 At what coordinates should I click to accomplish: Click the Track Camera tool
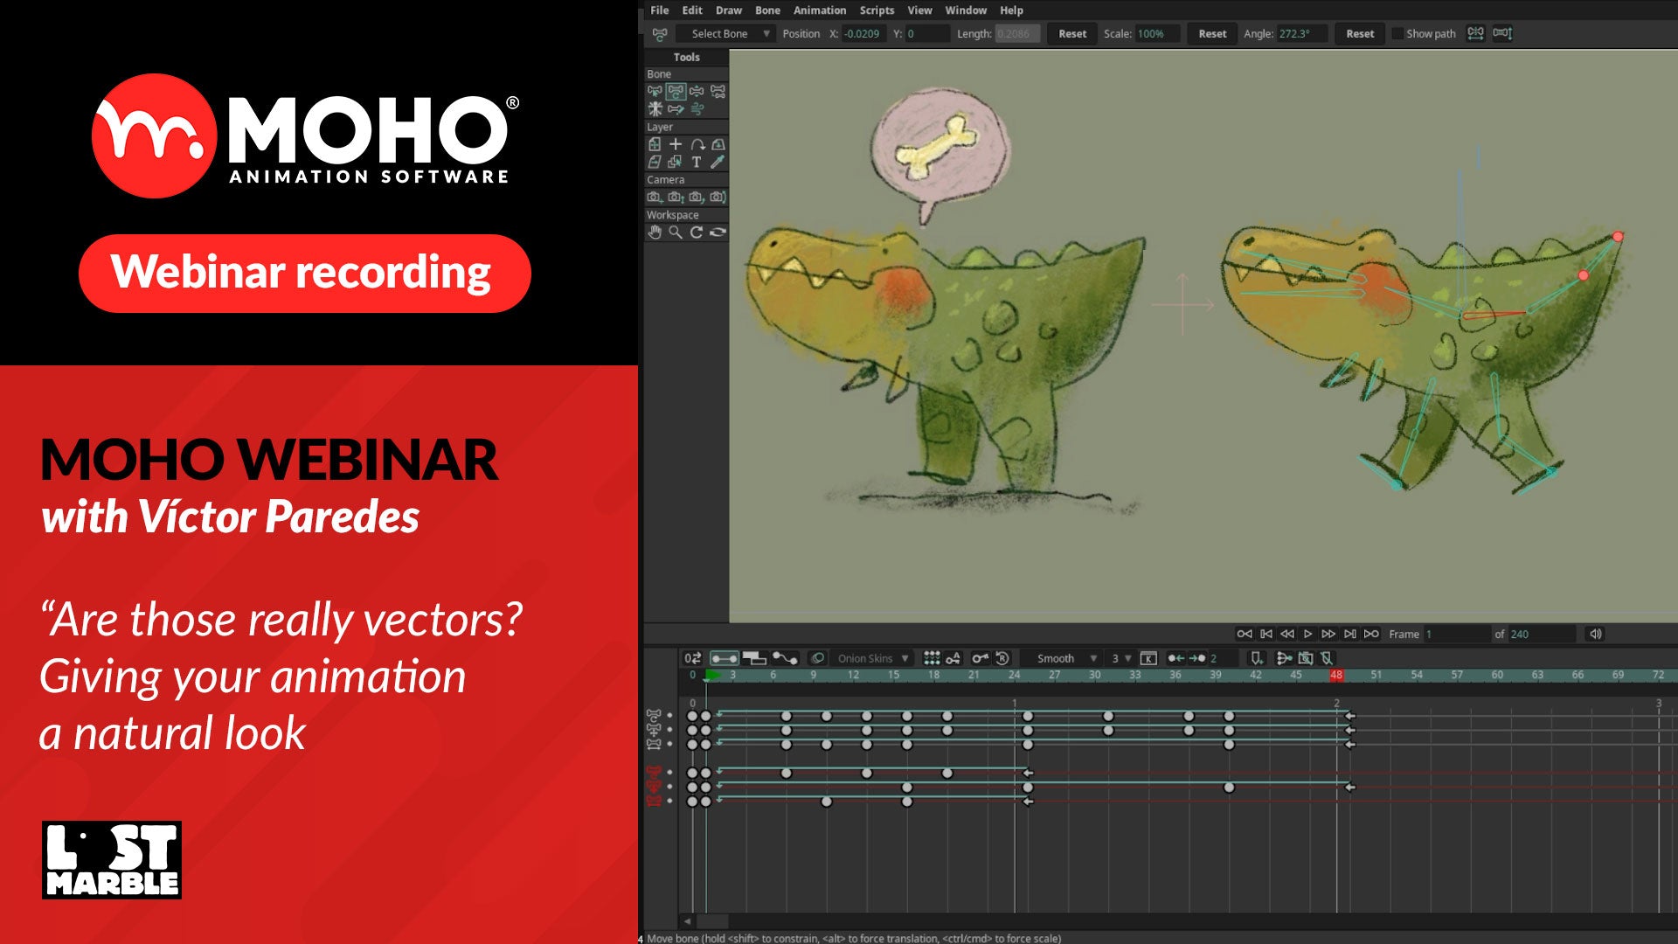click(x=655, y=198)
